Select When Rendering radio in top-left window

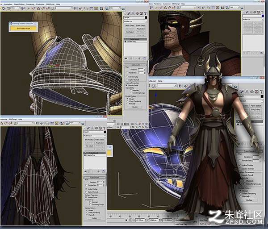(x=127, y=101)
